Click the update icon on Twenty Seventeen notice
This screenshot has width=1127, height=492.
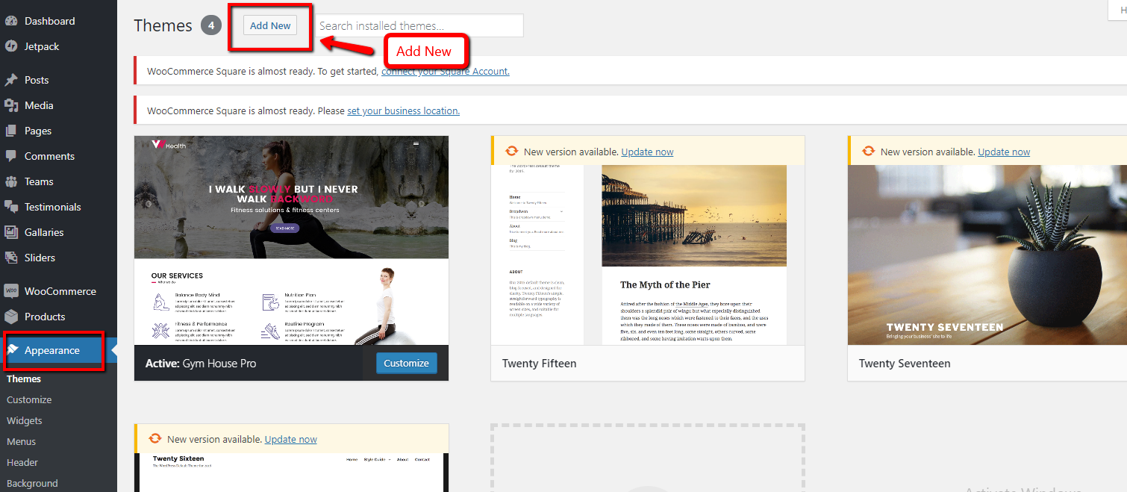coord(869,151)
